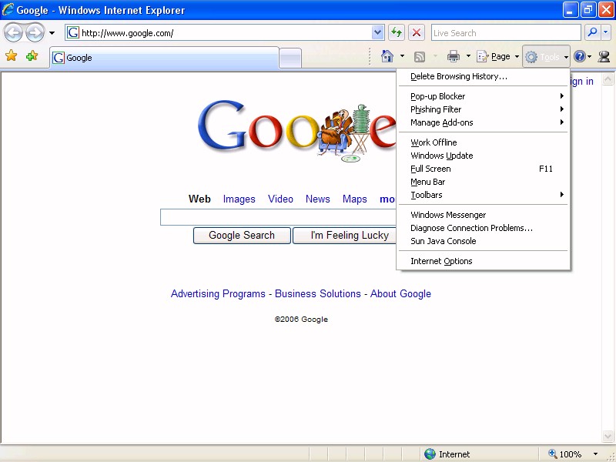
Task: Expand the address bar history dropdown
Action: pyautogui.click(x=377, y=33)
